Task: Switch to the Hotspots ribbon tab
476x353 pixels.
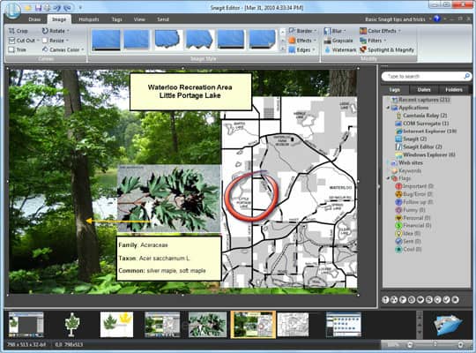Action: point(89,19)
